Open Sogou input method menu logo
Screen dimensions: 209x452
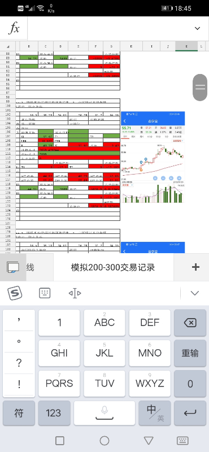click(x=15, y=293)
